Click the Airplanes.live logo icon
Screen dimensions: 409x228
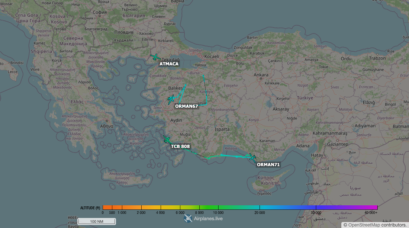(x=188, y=219)
